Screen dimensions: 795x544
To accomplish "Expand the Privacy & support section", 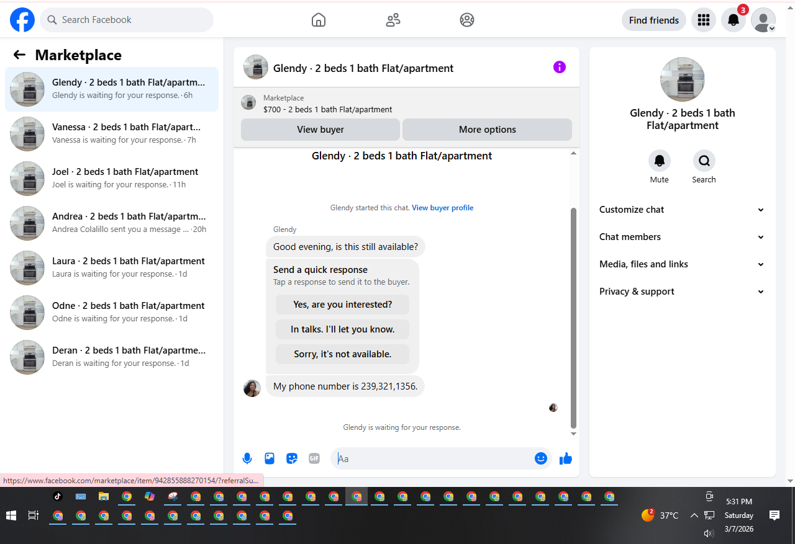I will [x=683, y=292].
